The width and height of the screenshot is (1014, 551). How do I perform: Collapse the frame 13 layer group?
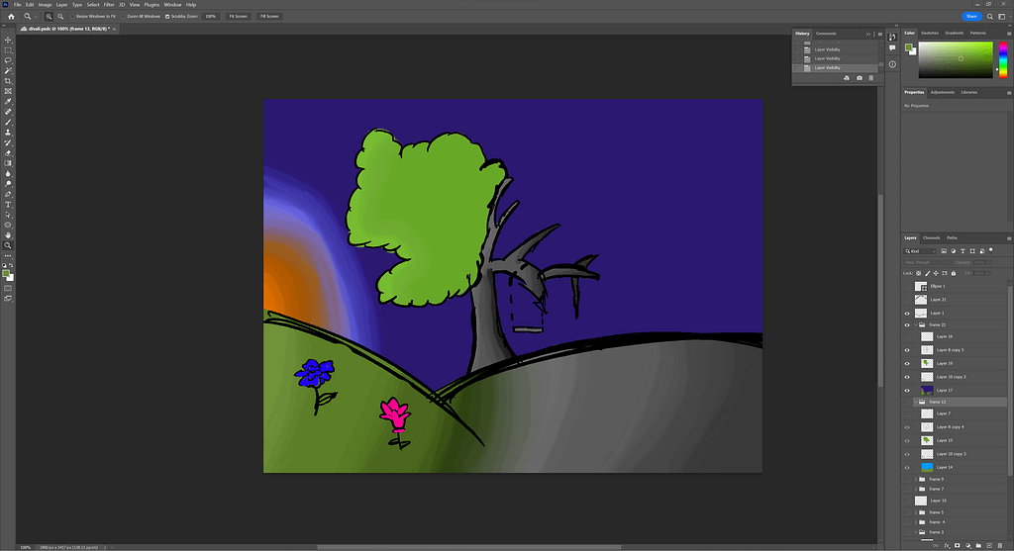coord(914,403)
